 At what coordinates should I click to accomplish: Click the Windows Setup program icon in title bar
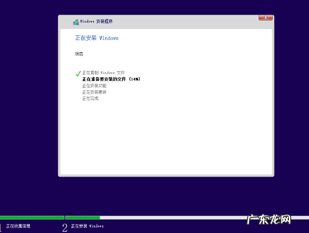click(76, 22)
